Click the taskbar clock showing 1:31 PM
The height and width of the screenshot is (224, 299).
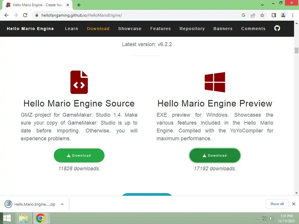286,218
